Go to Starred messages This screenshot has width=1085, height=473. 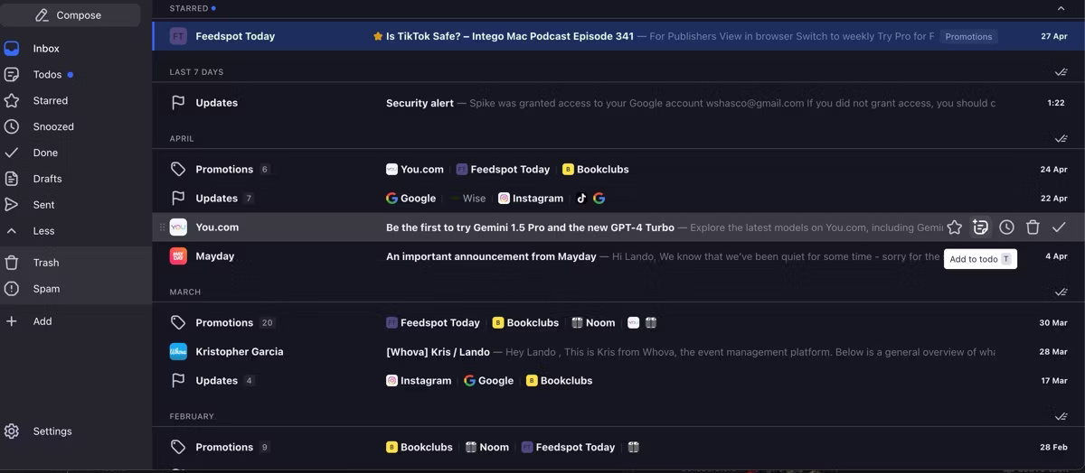(x=50, y=101)
